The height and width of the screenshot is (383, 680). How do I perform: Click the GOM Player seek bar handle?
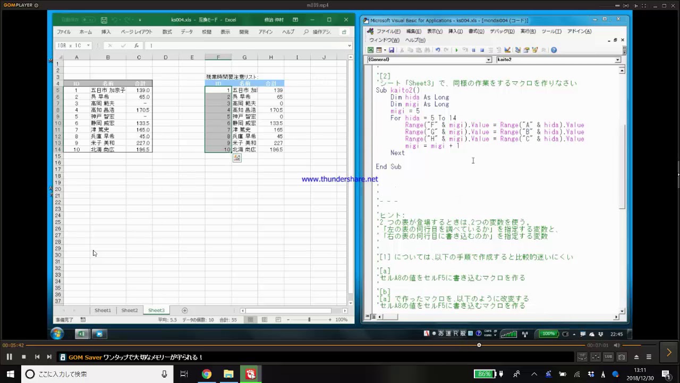(x=479, y=345)
